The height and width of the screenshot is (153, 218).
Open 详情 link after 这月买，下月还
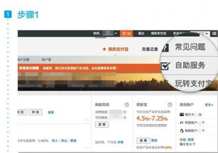point(120,142)
